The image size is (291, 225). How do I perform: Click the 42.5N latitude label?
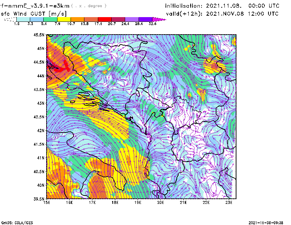coord(39,117)
